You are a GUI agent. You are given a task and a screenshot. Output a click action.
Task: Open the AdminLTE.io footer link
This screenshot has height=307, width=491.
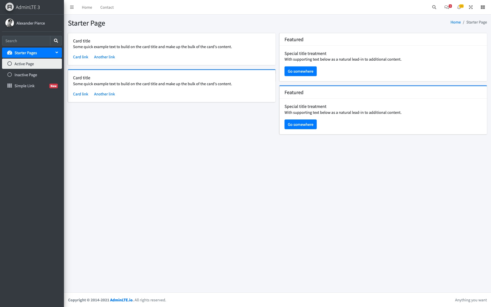coord(121,300)
